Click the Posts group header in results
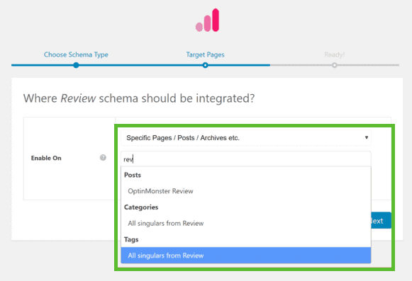The width and height of the screenshot is (412, 281). [x=133, y=175]
